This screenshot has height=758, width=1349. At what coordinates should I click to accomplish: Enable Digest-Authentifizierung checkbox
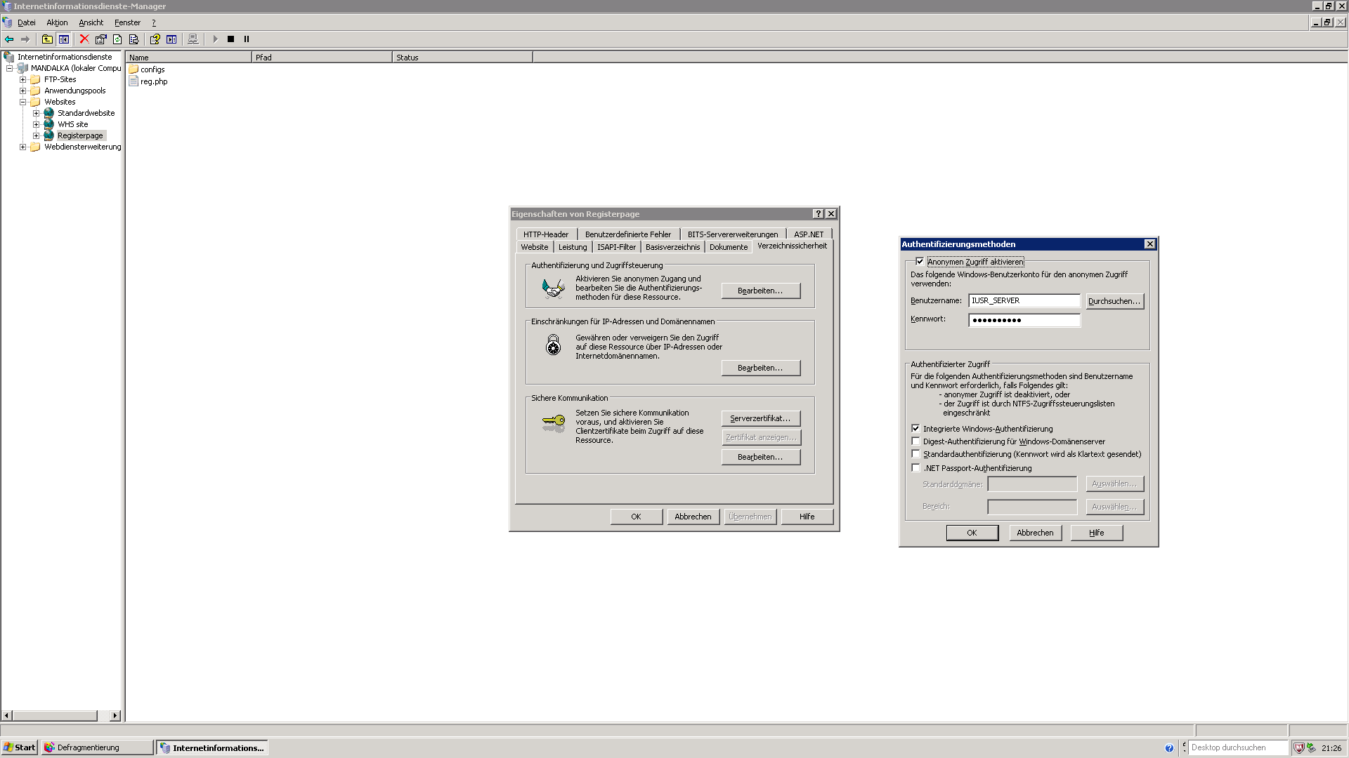pos(915,441)
